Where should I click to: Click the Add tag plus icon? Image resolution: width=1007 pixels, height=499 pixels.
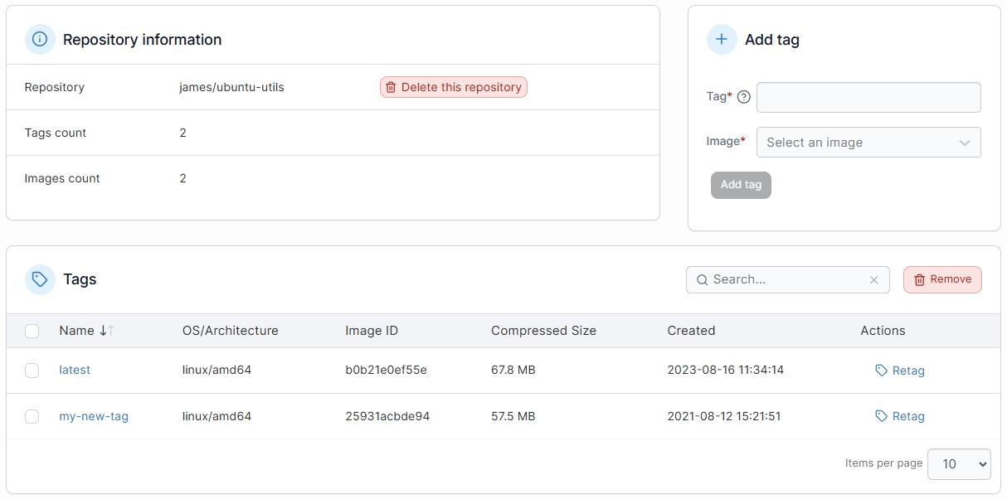[722, 39]
